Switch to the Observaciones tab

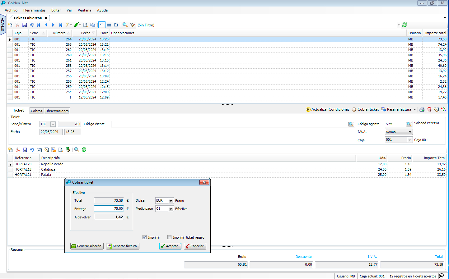point(57,111)
